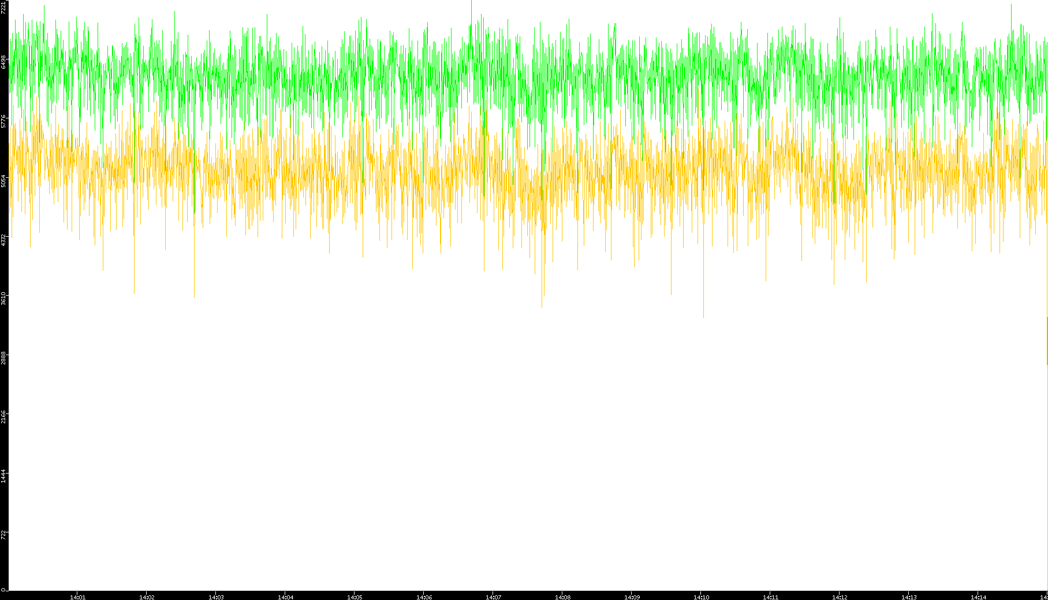Click the 7221 value axis label
The width and height of the screenshot is (1048, 600).
pyautogui.click(x=3, y=8)
